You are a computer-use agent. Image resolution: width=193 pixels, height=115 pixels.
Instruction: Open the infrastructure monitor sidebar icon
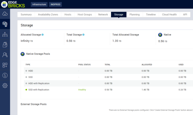click(5, 24)
